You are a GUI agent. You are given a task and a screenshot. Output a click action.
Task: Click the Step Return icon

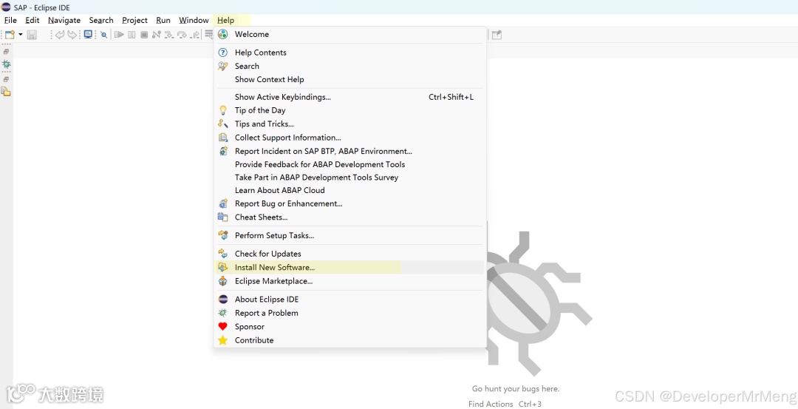click(195, 35)
